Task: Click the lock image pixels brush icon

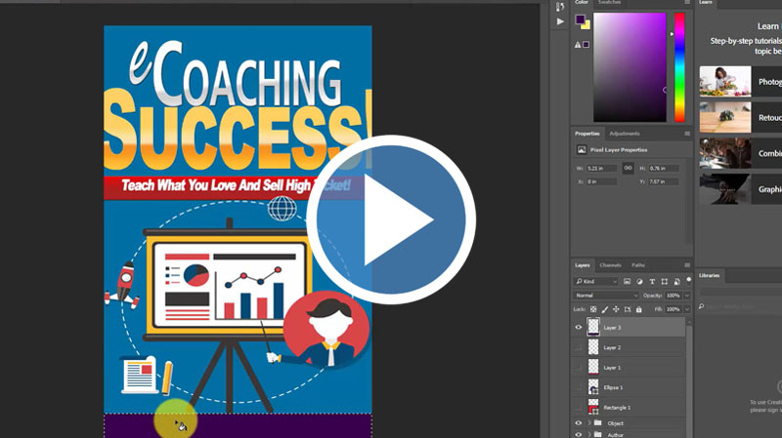Action: click(605, 309)
